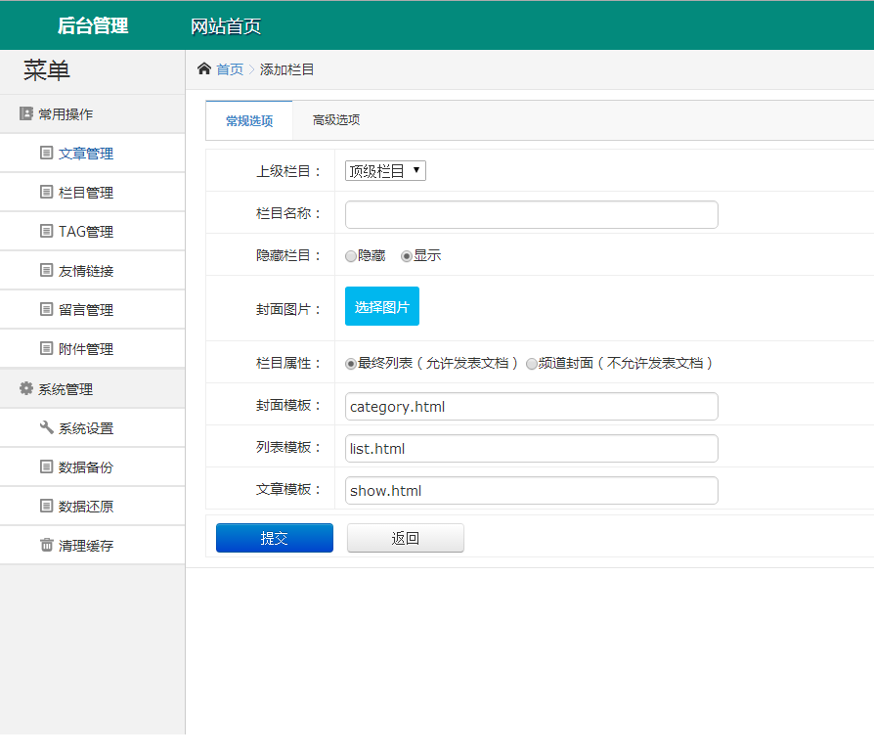Click inside the 栏目名称 input field
The image size is (874, 755).
[531, 214]
